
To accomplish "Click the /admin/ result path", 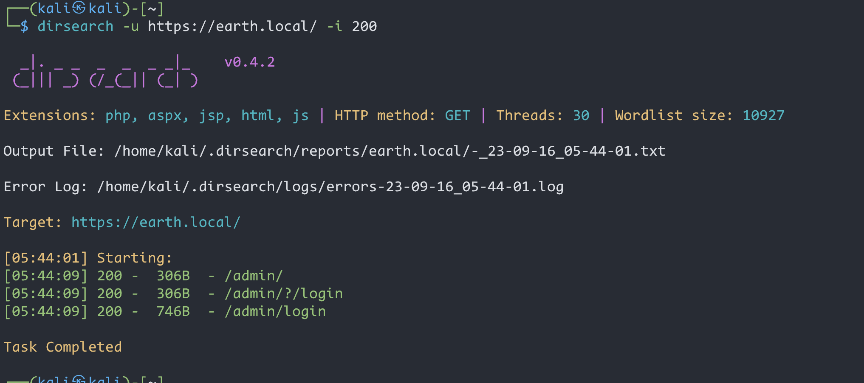I will (x=254, y=276).
